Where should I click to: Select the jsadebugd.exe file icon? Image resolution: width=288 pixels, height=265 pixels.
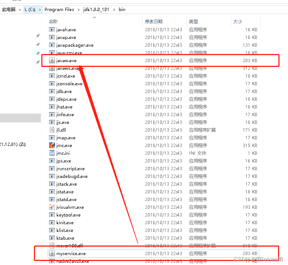(x=52, y=176)
